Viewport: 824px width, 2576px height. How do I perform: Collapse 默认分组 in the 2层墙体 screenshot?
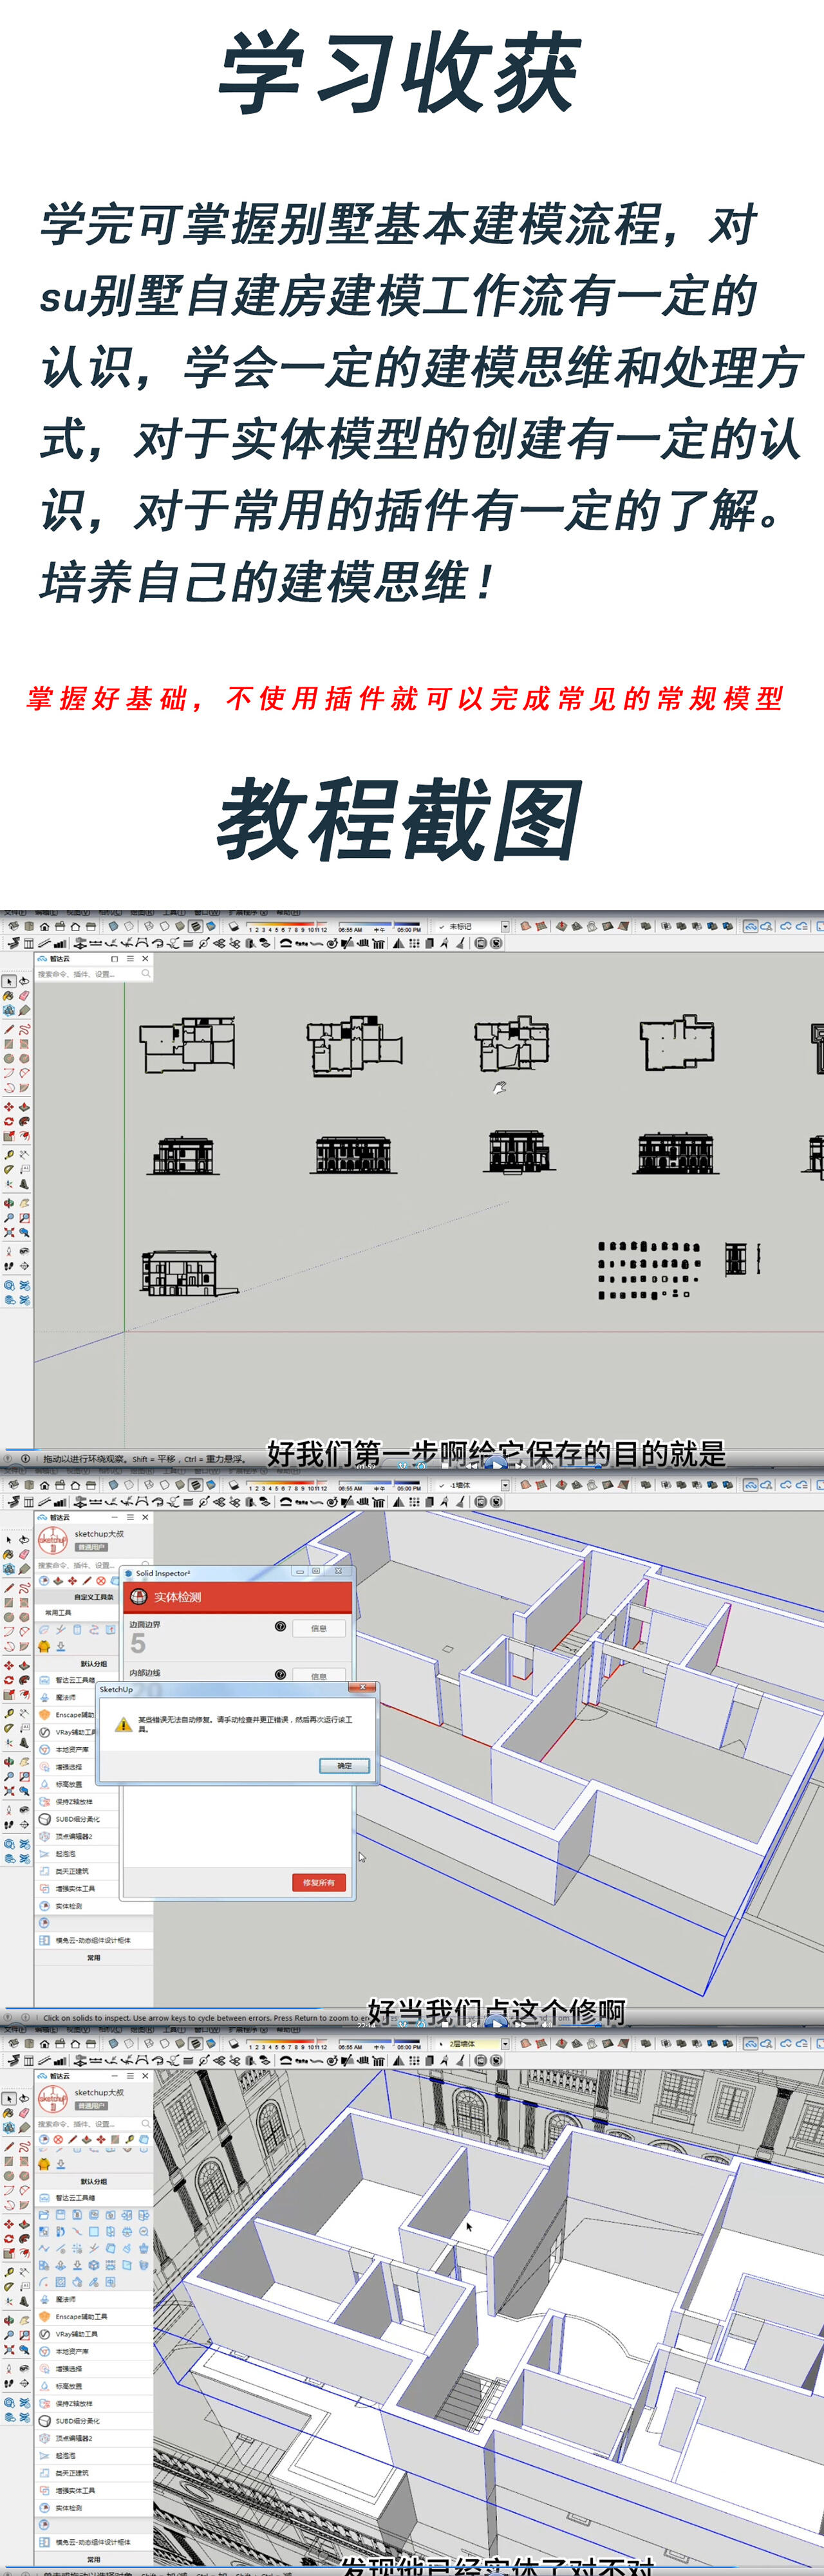[x=93, y=2182]
